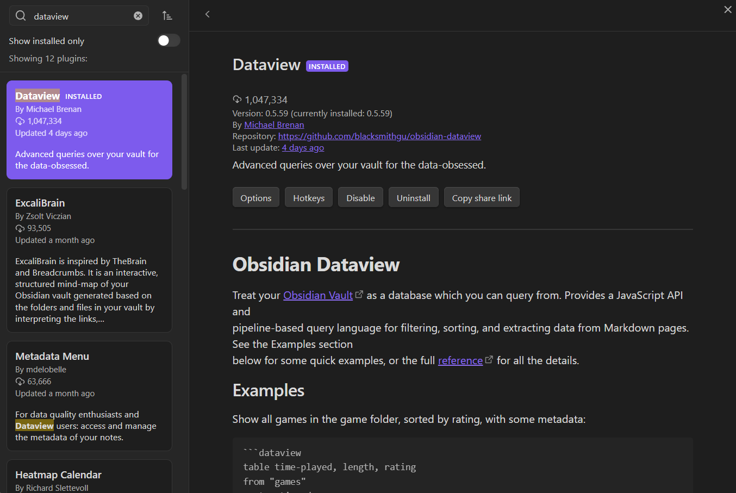The height and width of the screenshot is (493, 736).
Task: Open the full reference documentation link
Action: [460, 360]
